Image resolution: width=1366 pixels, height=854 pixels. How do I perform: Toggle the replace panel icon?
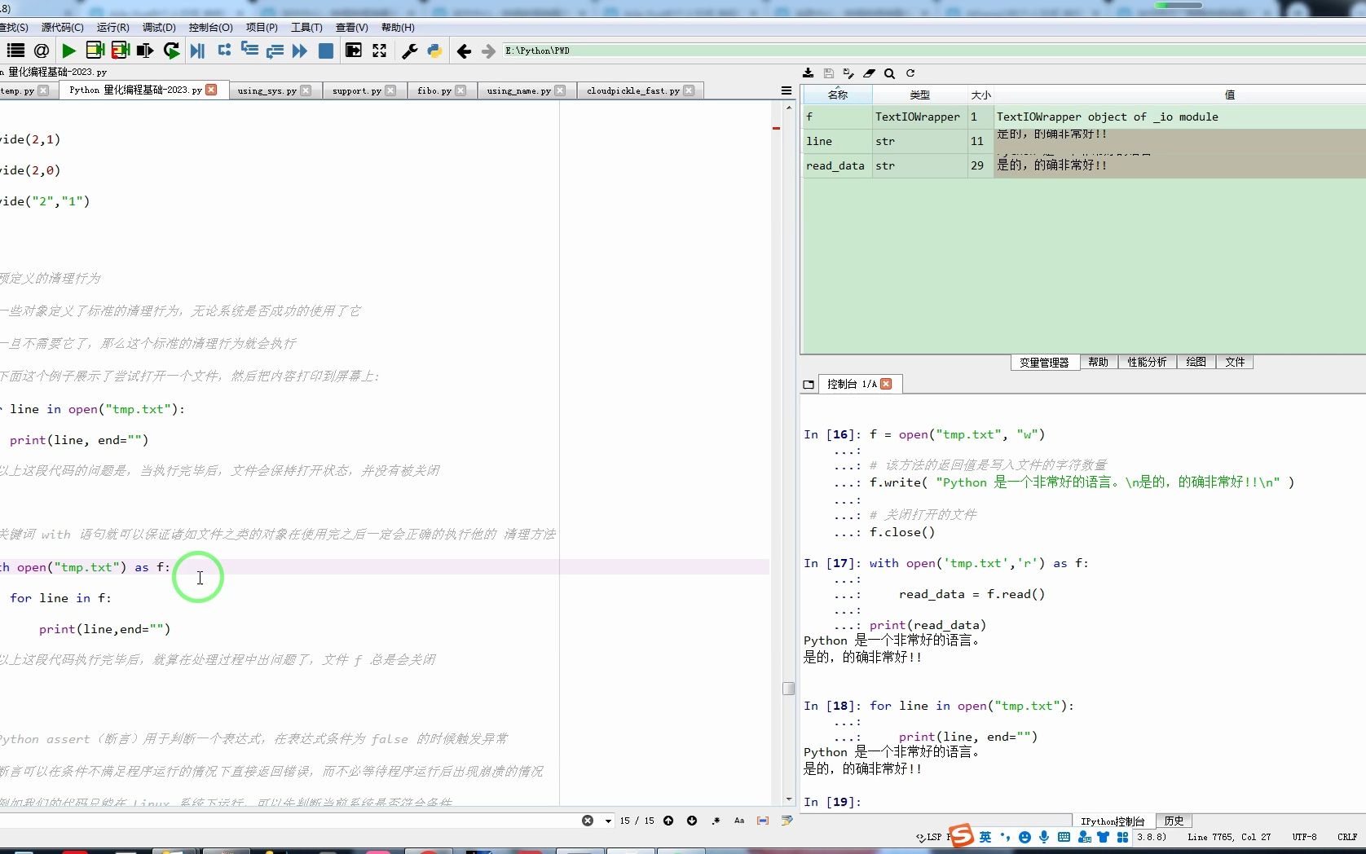(x=787, y=821)
